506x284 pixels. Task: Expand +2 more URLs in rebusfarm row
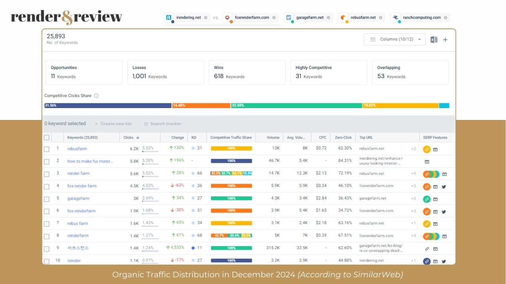[x=413, y=149]
